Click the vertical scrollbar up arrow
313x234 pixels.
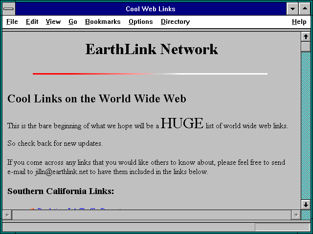[306, 37]
